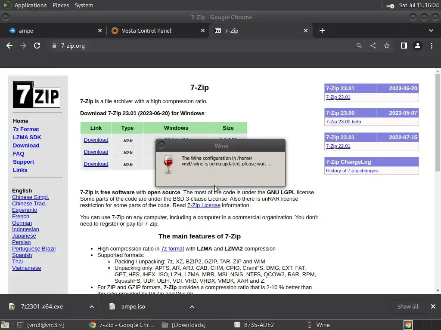Image resolution: width=441 pixels, height=330 pixels.
Task: Open the Downloads folder taskbar item
Action: click(184, 325)
